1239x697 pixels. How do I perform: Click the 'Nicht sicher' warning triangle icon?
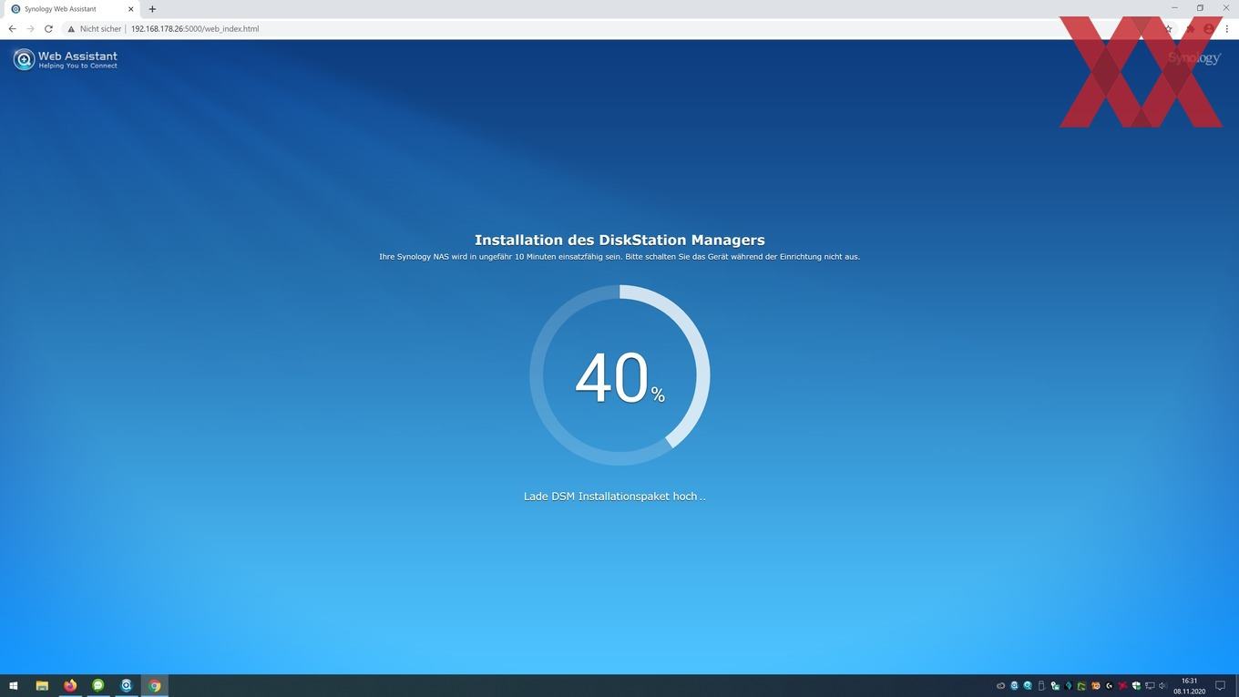point(71,28)
